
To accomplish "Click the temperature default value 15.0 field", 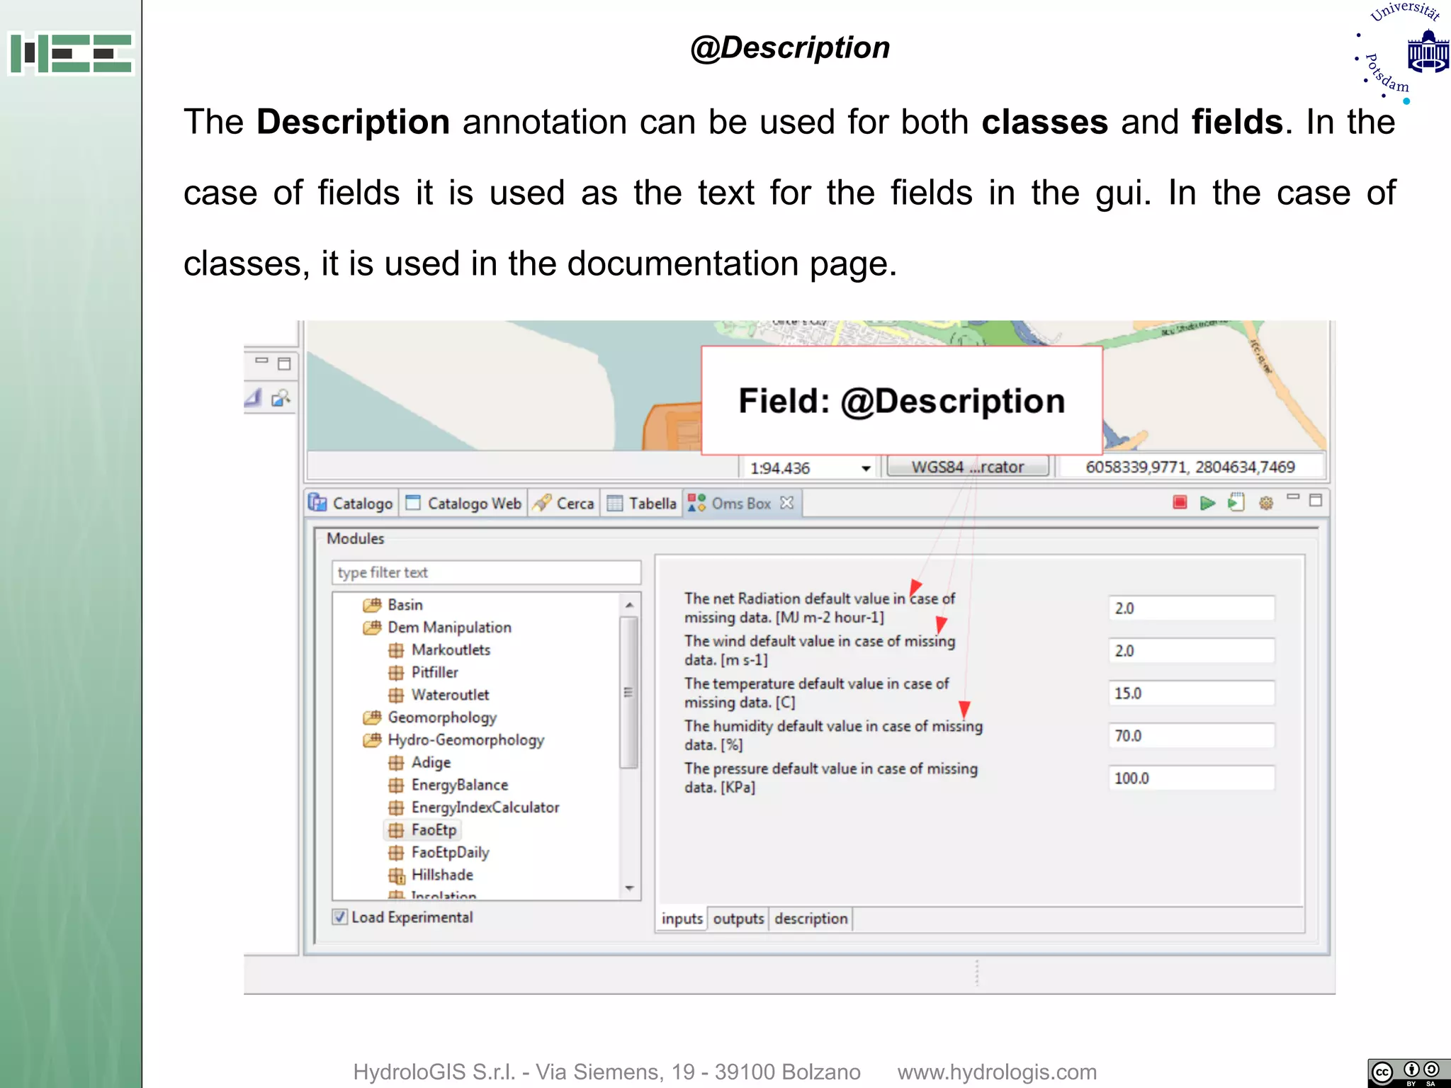I will coord(1192,693).
